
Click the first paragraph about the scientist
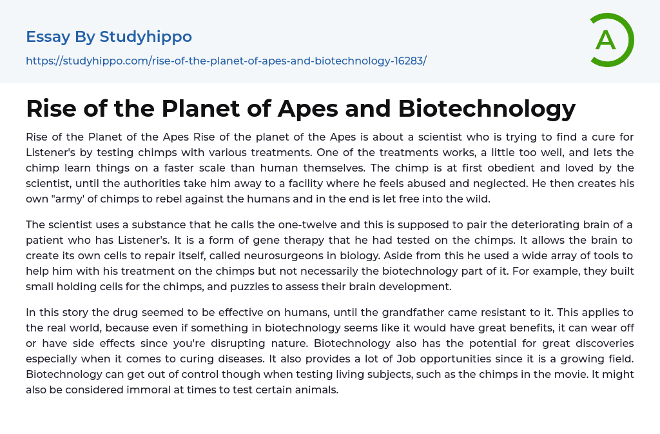[x=330, y=168]
